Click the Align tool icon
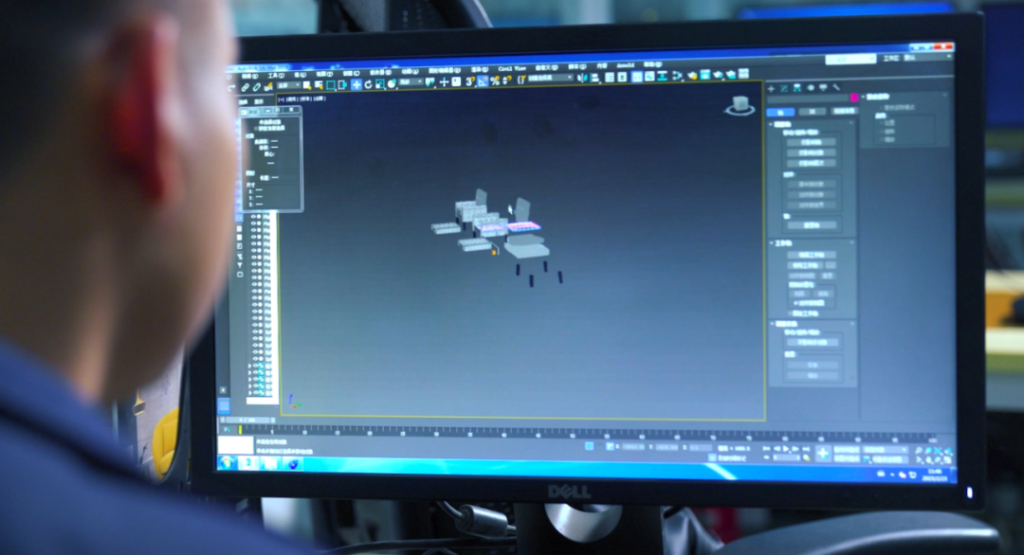Image resolution: width=1024 pixels, height=555 pixels. (594, 78)
